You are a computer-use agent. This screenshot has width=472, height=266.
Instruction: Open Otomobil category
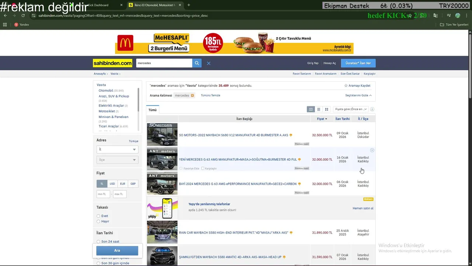pyautogui.click(x=106, y=91)
